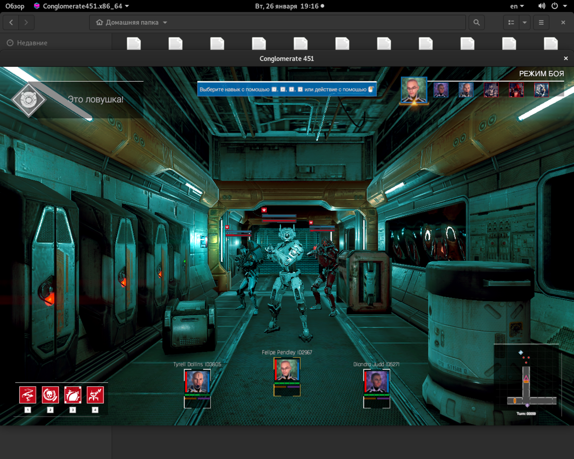This screenshot has width=574, height=459.
Task: Select Tyrell Dollins agent portrait
Action: pyautogui.click(x=197, y=381)
